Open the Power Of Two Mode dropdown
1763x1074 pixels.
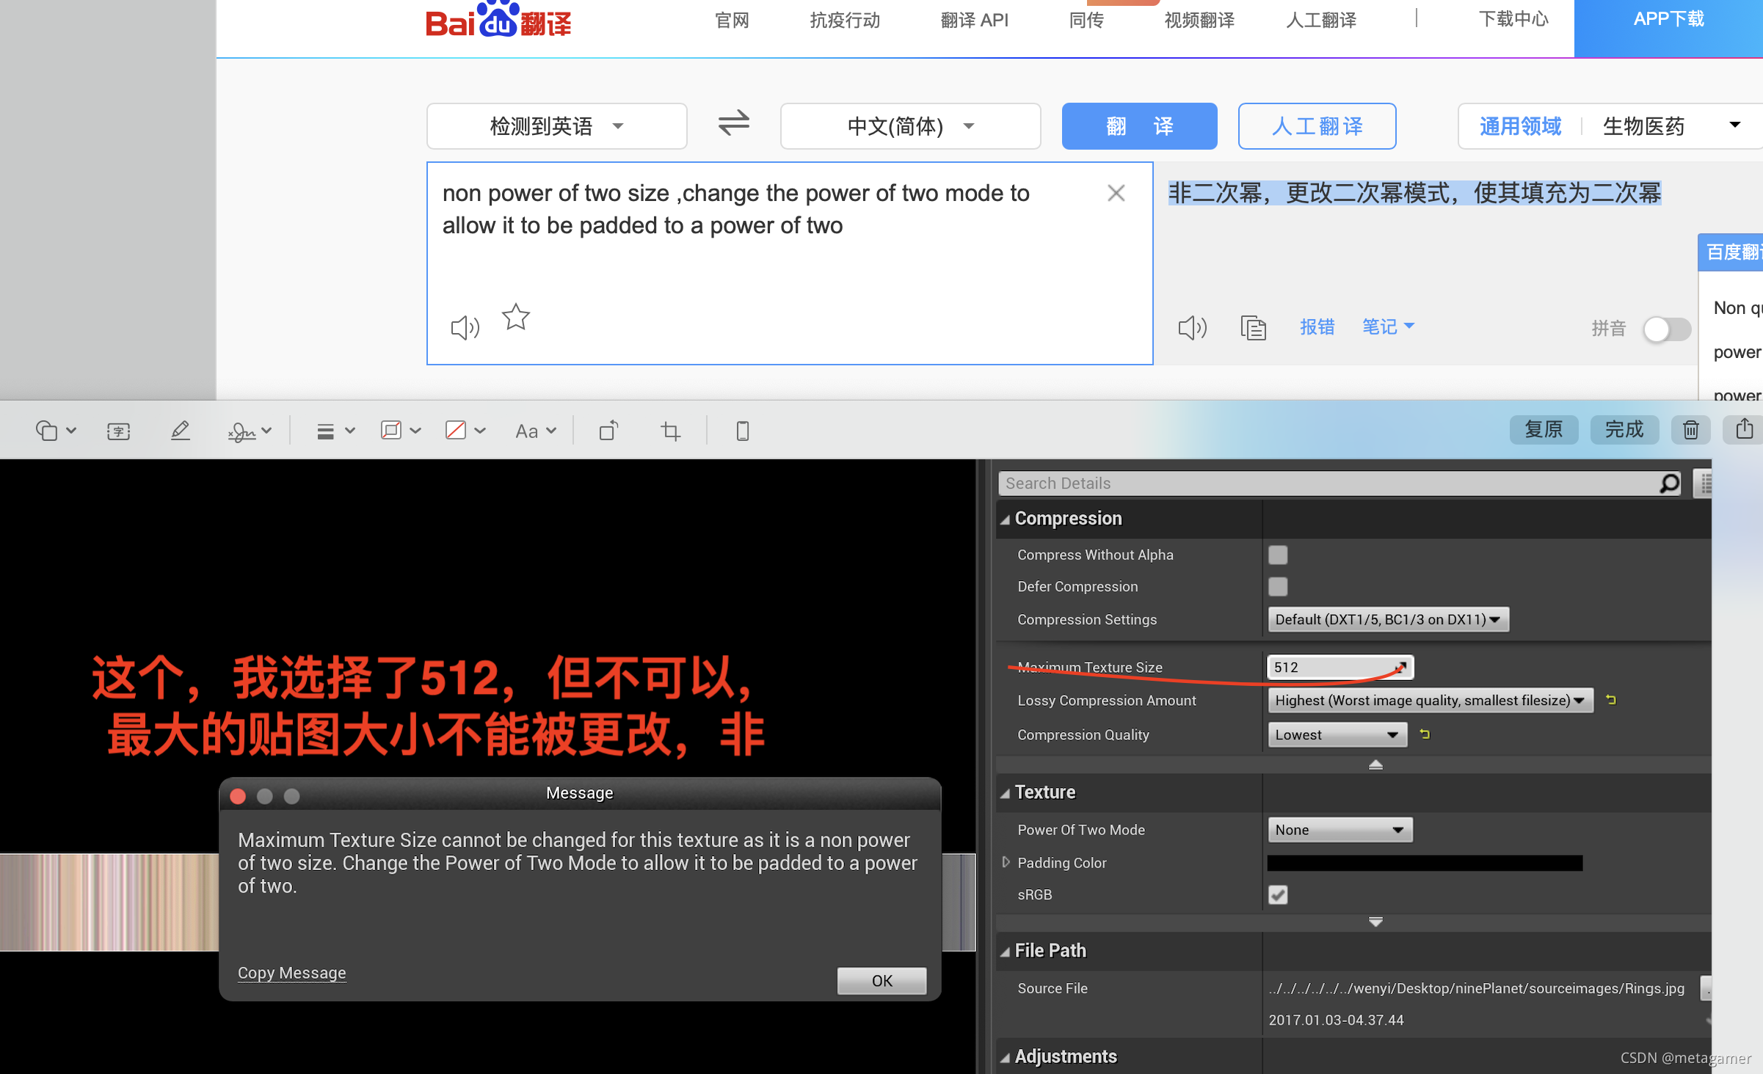click(1339, 830)
